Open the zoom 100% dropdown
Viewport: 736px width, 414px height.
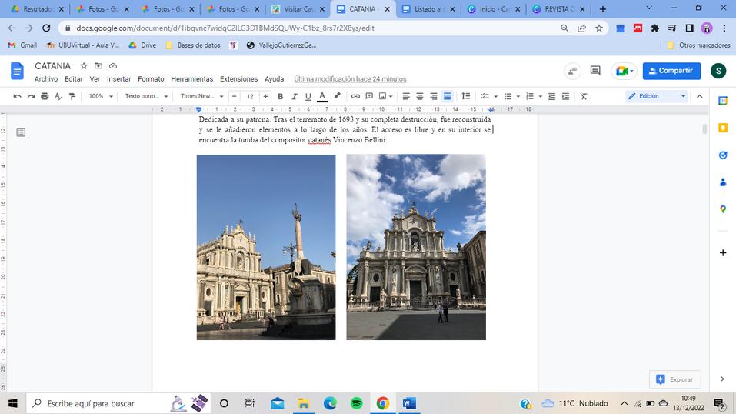tap(100, 96)
